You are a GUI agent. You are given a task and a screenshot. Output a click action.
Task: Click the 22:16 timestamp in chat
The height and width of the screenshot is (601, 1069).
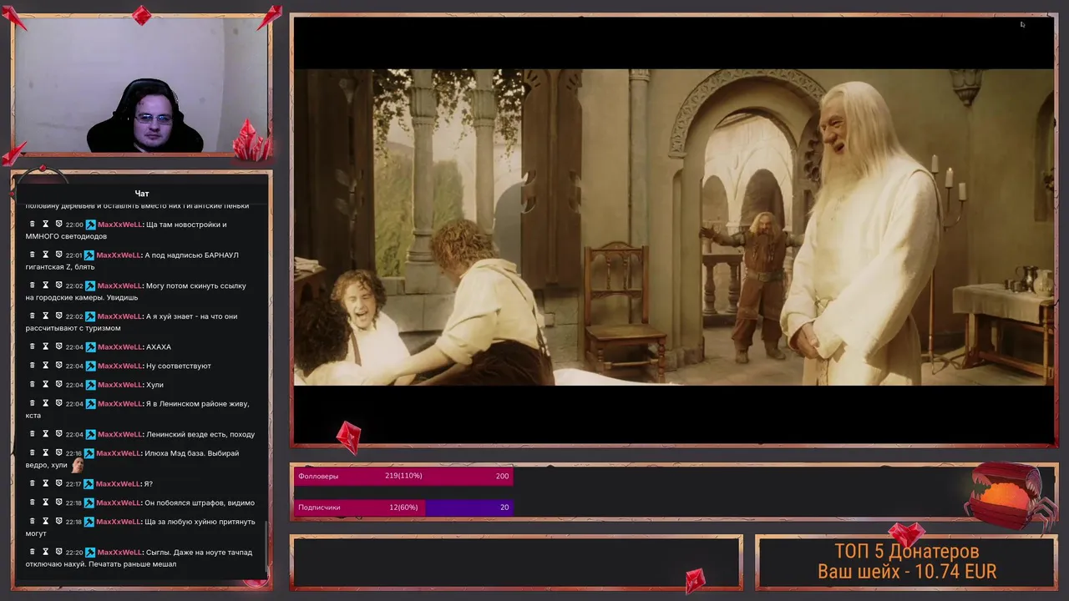pos(73,453)
